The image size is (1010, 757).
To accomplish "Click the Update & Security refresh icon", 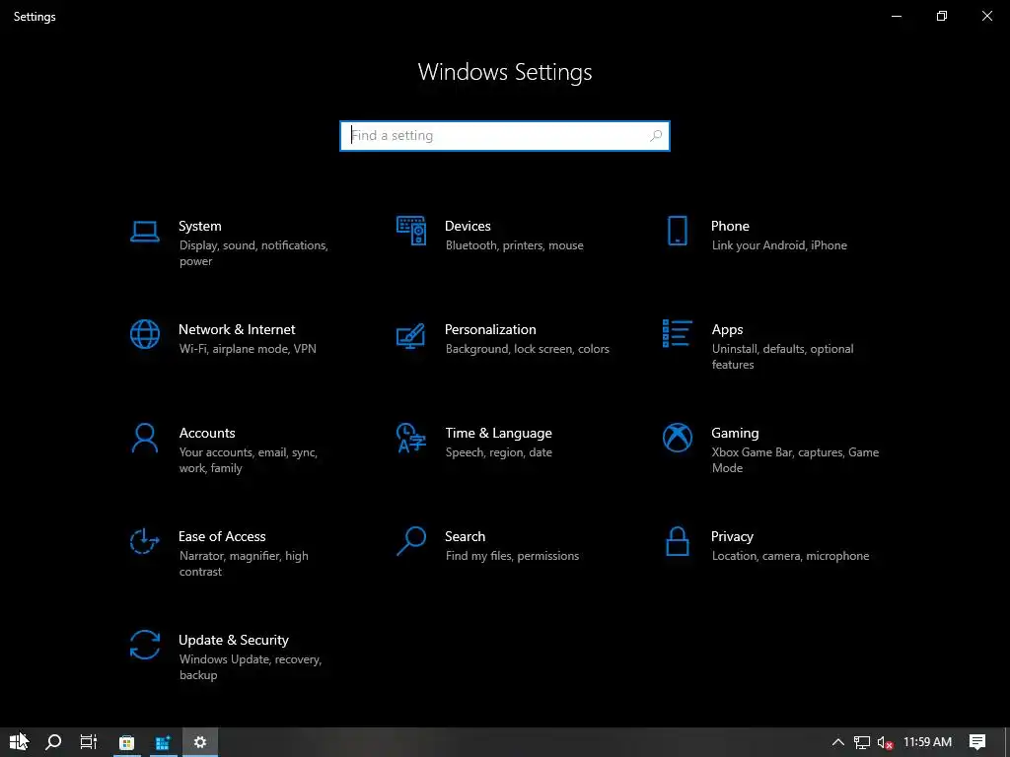I will point(144,645).
